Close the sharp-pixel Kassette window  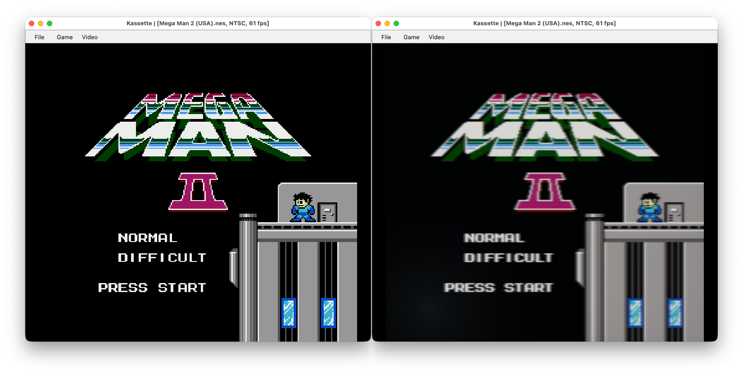point(32,23)
